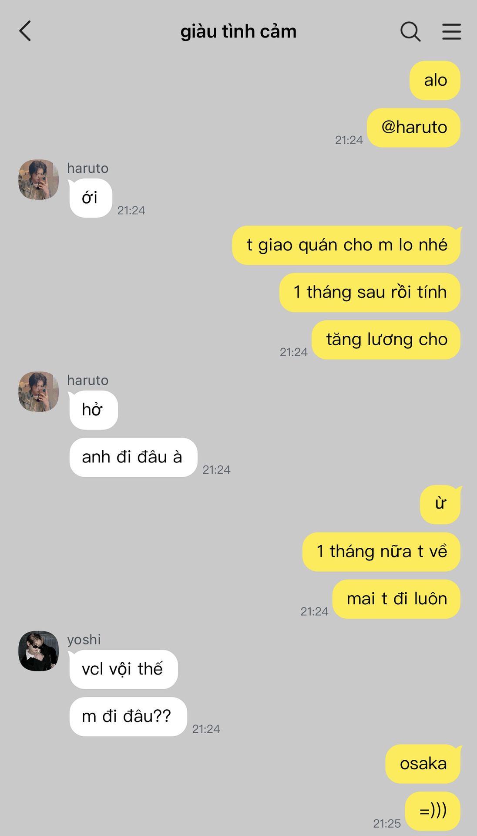Tap yoshi's name label
The height and width of the screenshot is (836, 477).
click(84, 639)
